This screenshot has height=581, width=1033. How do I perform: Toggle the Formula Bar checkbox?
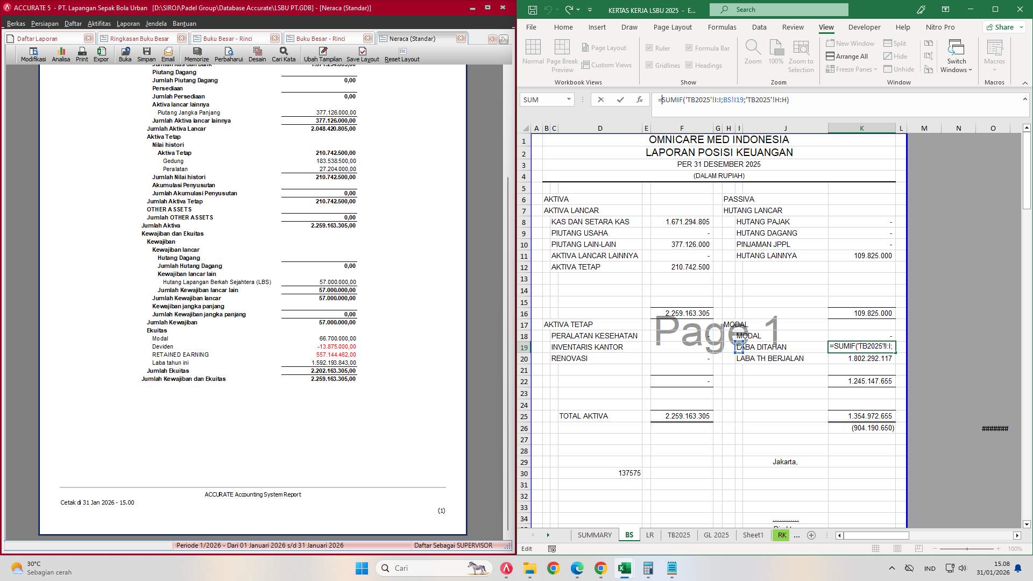tap(689, 48)
